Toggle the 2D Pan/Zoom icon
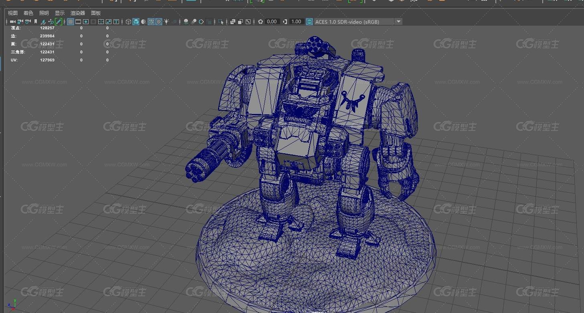This screenshot has width=584, height=313. click(x=51, y=22)
